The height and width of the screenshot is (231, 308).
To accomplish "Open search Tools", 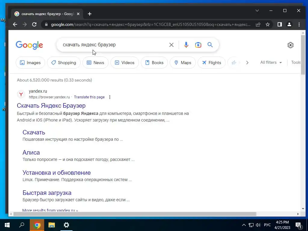I will 296,63.
